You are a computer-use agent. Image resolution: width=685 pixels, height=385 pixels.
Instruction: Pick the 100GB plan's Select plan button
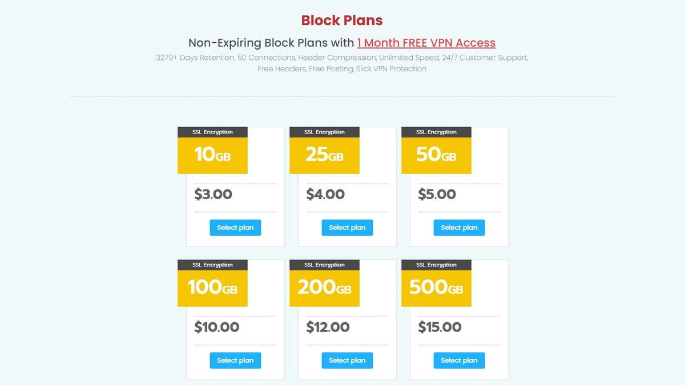coord(235,360)
